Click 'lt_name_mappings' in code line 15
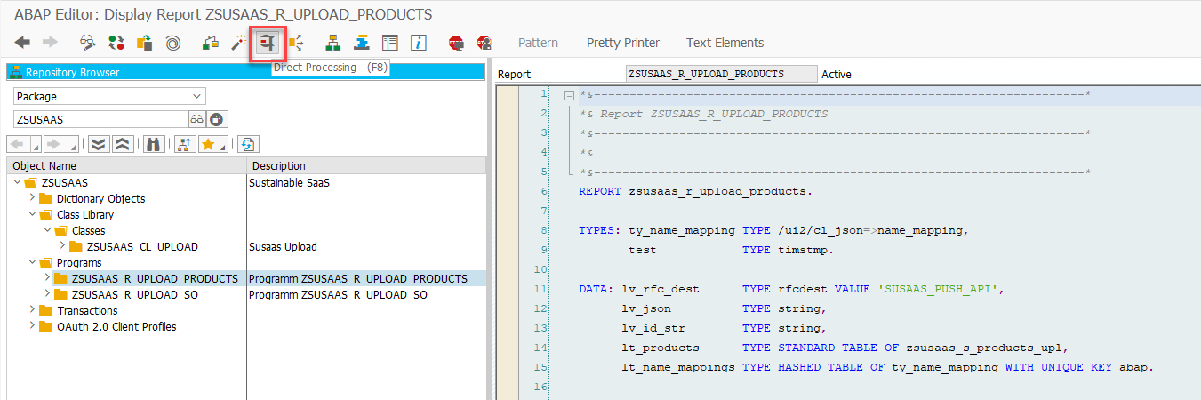Image resolution: width=1201 pixels, height=400 pixels. (678, 367)
